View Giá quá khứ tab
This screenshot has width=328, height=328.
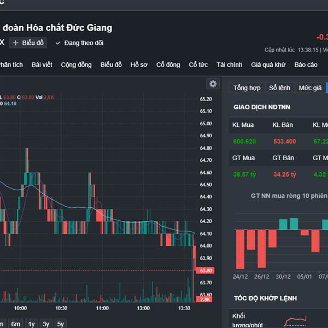coord(268,65)
